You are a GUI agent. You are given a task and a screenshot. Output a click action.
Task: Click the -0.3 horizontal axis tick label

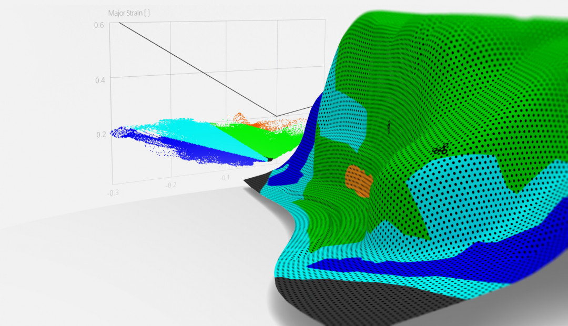[x=113, y=192]
